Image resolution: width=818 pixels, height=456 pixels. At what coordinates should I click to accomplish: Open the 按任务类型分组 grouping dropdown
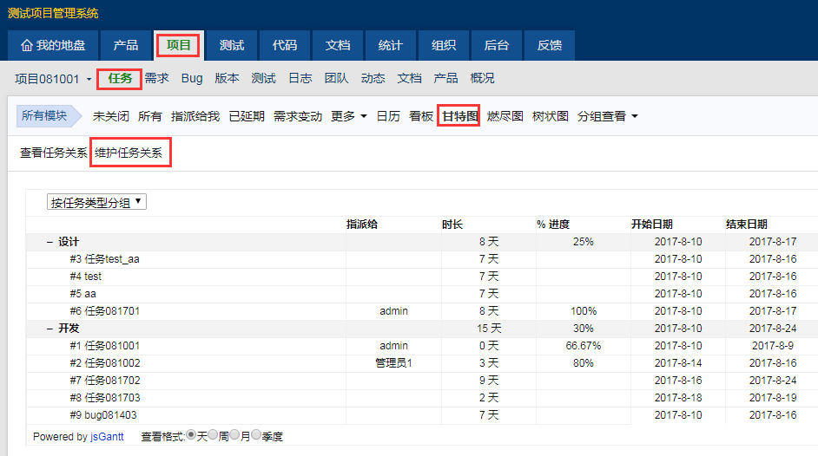pyautogui.click(x=97, y=202)
